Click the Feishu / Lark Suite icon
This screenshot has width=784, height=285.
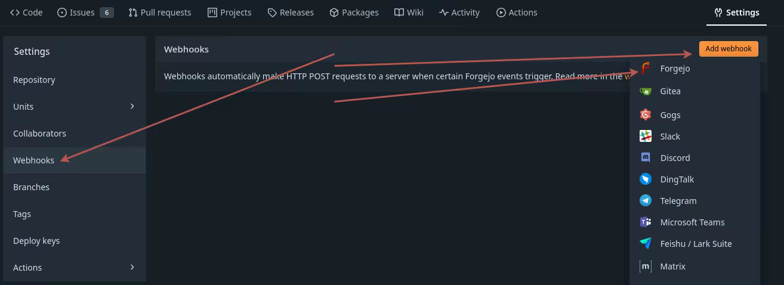tap(646, 244)
